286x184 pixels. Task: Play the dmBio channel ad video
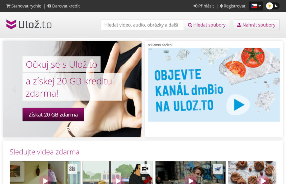tap(238, 105)
